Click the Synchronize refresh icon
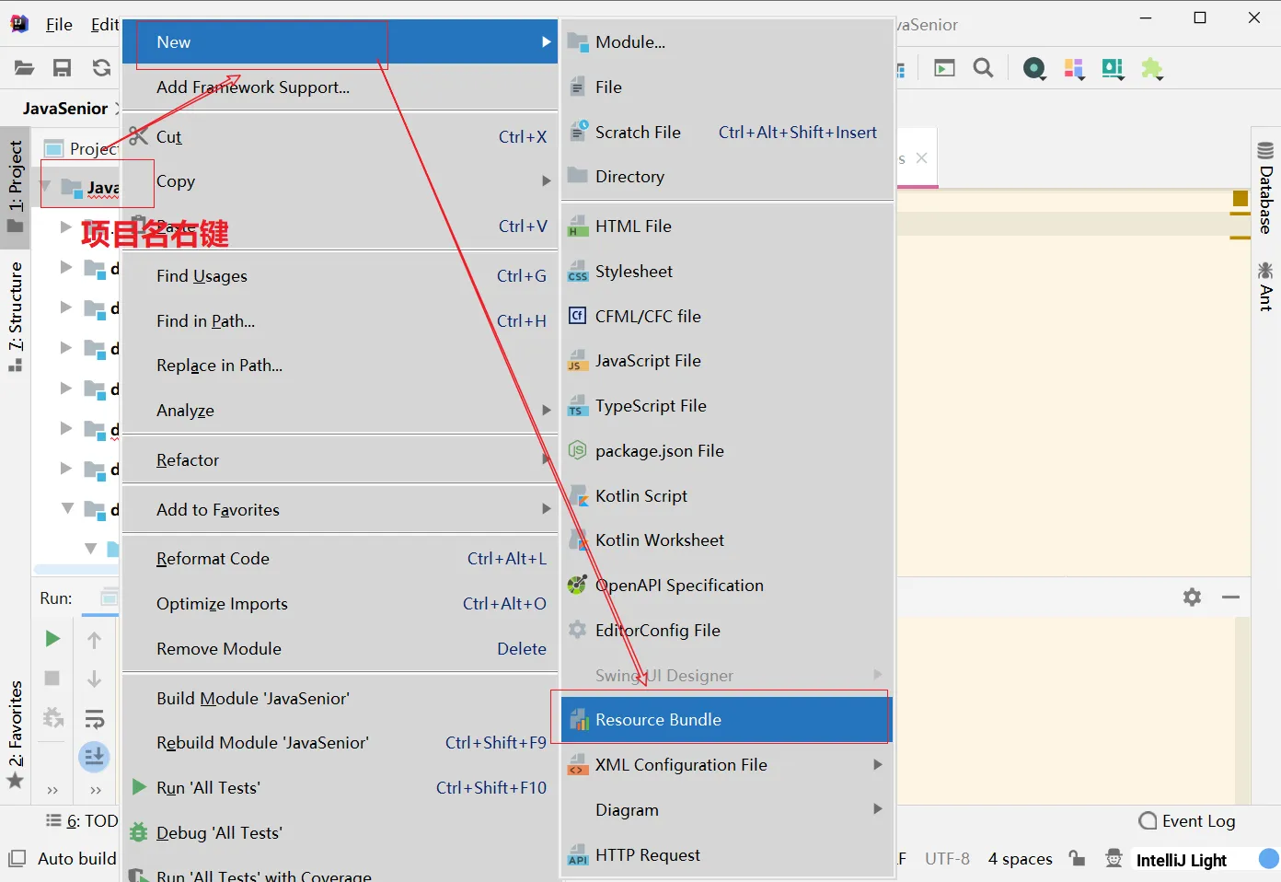This screenshot has height=882, width=1281. pyautogui.click(x=101, y=68)
